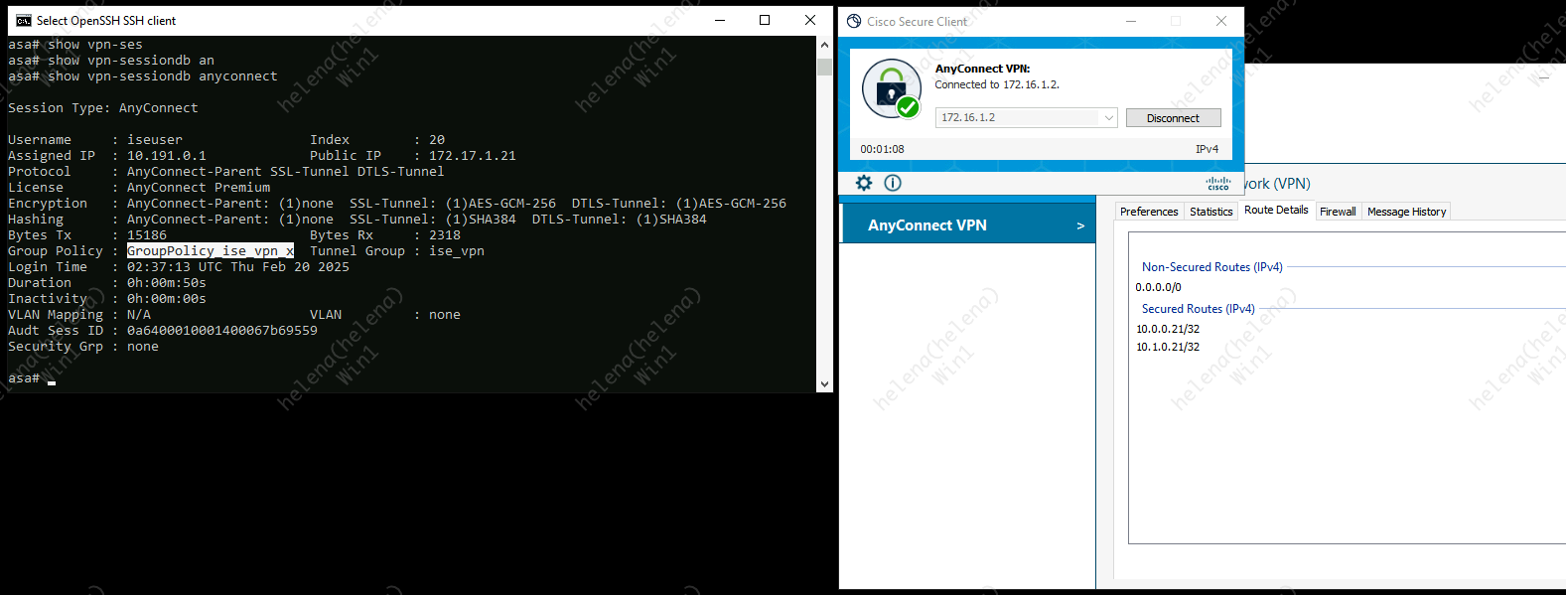The height and width of the screenshot is (595, 1566).
Task: Open the Statistics tab
Action: point(1210,212)
